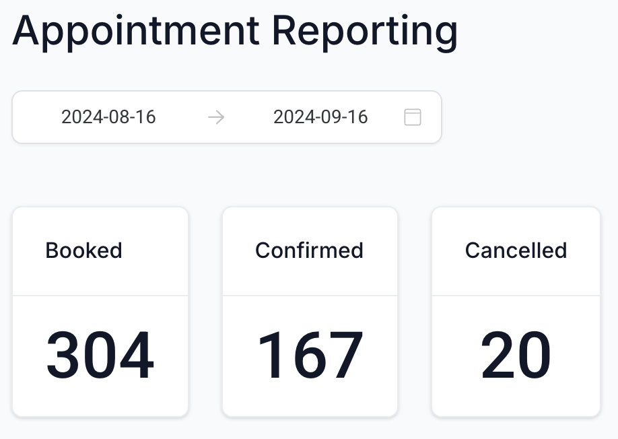Click the Cancelled card label

516,250
